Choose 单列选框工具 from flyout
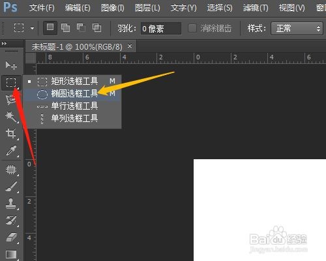Viewport: 326px width, 261px height. (x=72, y=119)
